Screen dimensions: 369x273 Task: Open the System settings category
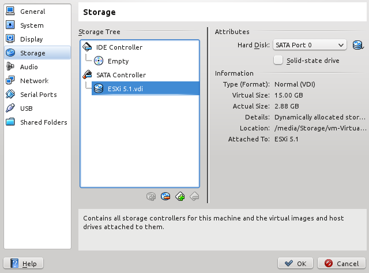pos(37,25)
